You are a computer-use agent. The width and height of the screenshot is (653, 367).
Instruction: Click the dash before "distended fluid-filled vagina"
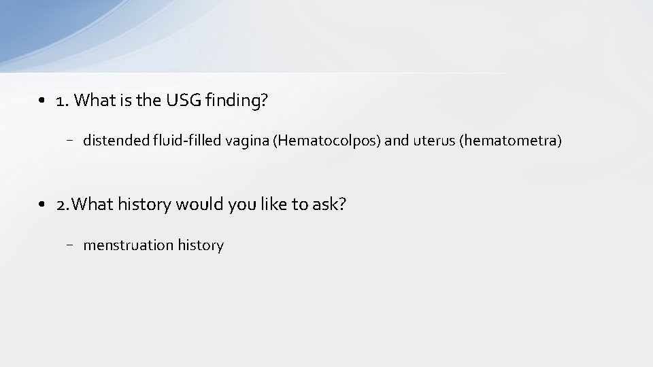click(x=71, y=141)
